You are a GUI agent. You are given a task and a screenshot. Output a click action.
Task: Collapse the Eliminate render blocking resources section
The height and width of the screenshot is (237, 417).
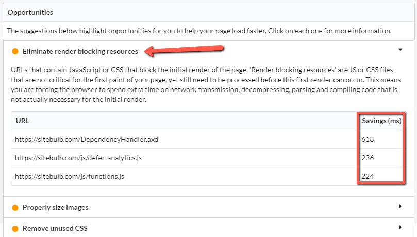tap(400, 50)
